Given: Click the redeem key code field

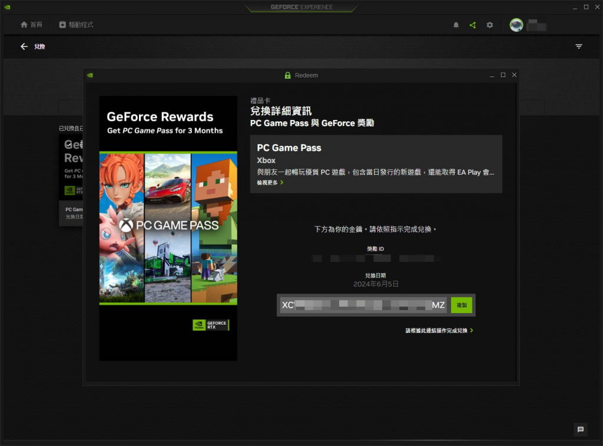Looking at the screenshot, I should (x=363, y=305).
